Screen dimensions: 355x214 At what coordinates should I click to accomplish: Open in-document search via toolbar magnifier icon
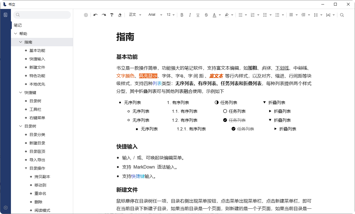click(342, 15)
